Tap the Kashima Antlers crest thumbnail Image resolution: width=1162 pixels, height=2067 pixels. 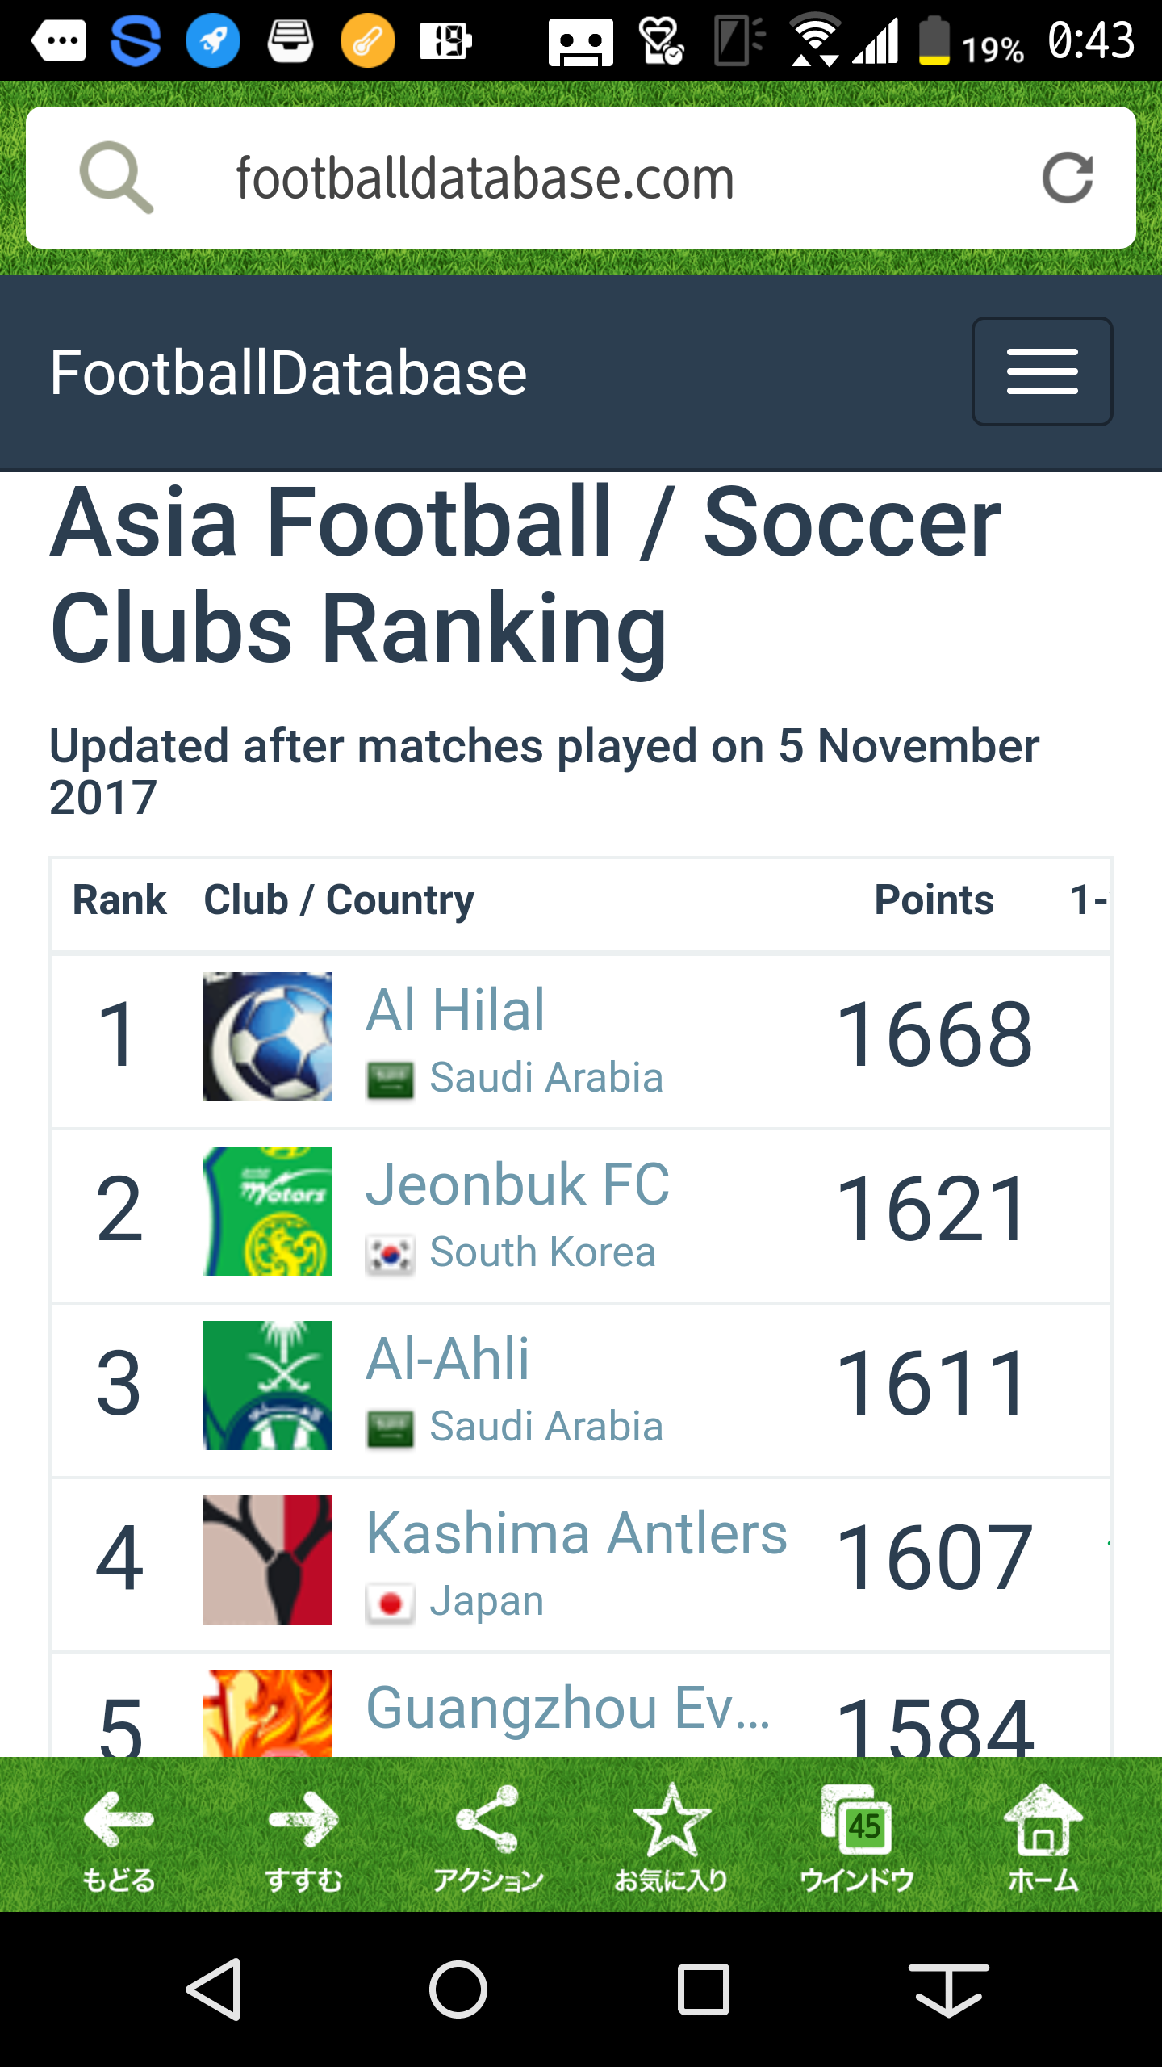click(x=268, y=1560)
